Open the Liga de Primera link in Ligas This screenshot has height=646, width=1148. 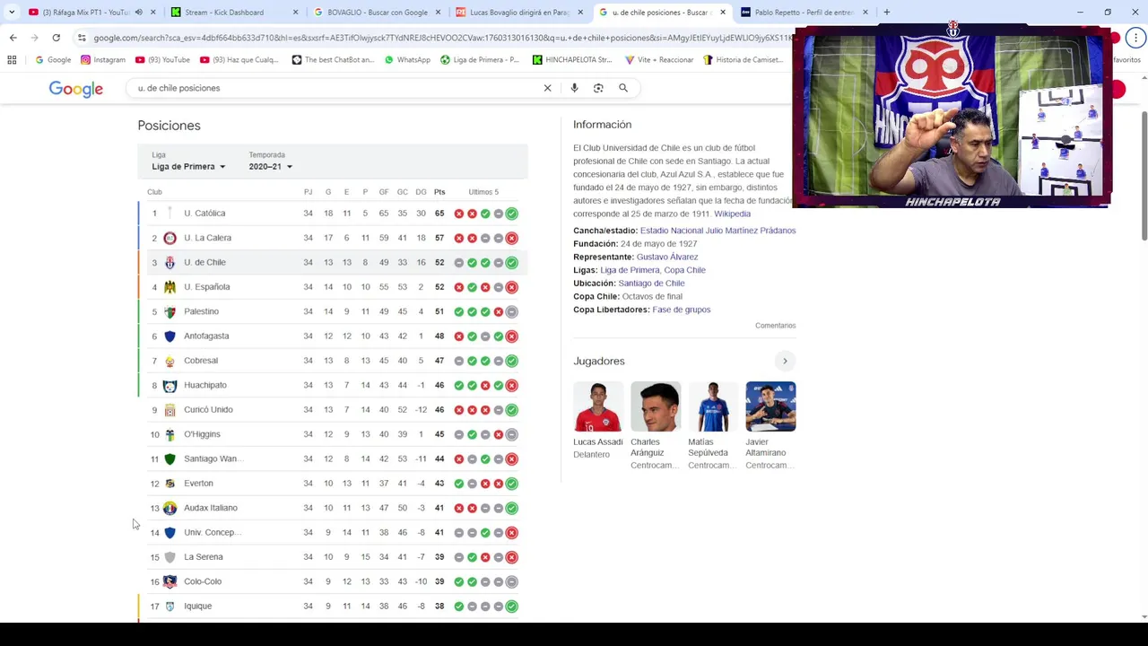(630, 270)
